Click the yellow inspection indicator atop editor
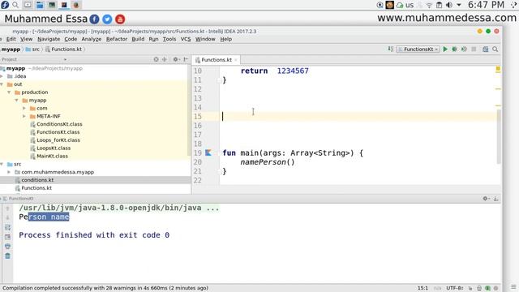 click(498, 69)
